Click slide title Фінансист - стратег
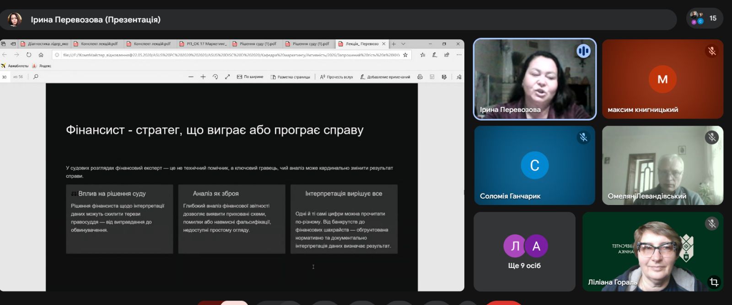The image size is (732, 305). (215, 130)
